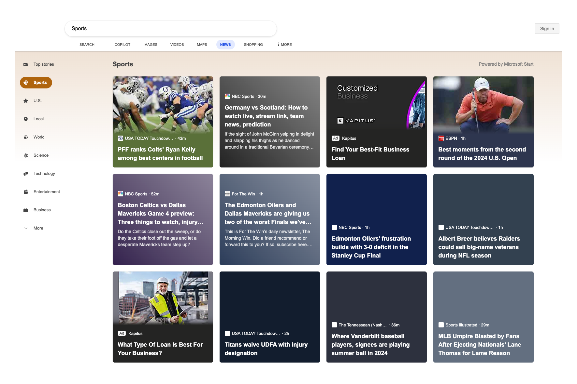The width and height of the screenshot is (577, 384).
Task: Open Edmonton Oilers' frustration Stanley Cup article
Action: 371,247
